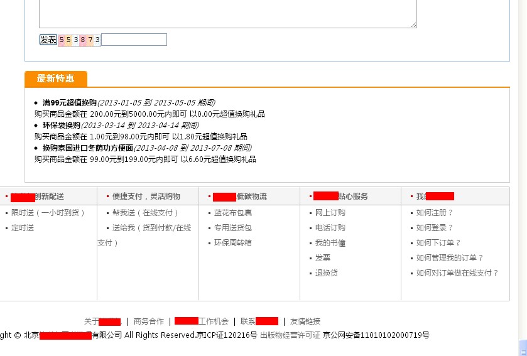Click the 如何注册？ help link
527x356 pixels.
coord(435,213)
